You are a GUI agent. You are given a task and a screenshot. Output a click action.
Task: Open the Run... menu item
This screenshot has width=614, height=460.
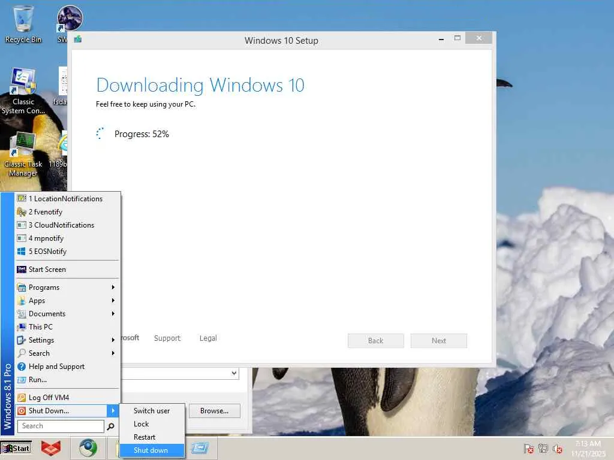67,380
